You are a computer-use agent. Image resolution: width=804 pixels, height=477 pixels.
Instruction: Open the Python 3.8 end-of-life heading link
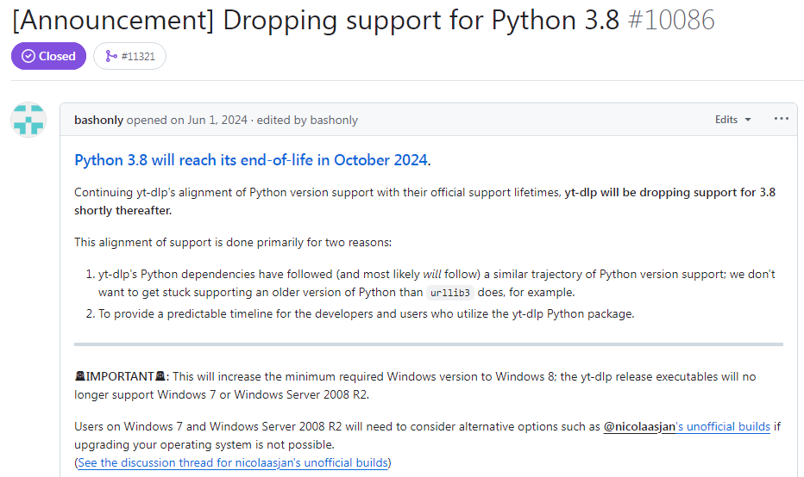[x=250, y=160]
